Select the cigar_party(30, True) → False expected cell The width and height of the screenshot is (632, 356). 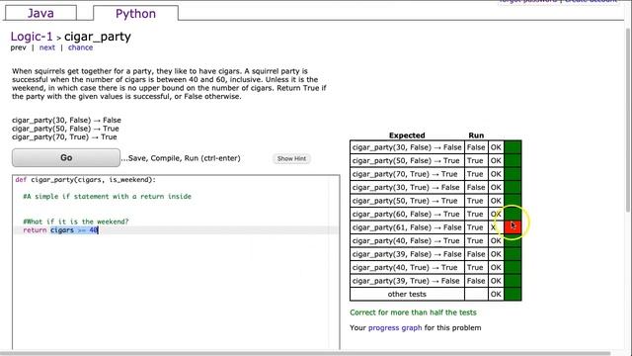tap(407, 187)
